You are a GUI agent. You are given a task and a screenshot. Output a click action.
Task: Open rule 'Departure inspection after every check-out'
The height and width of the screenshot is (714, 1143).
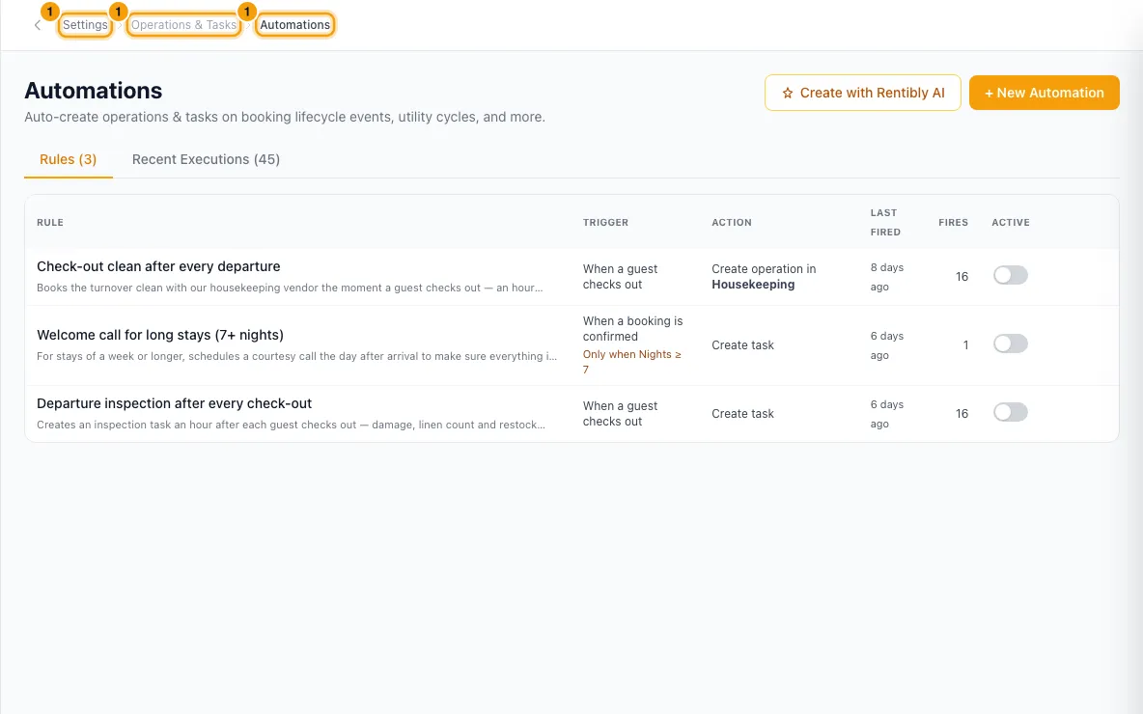[174, 403]
